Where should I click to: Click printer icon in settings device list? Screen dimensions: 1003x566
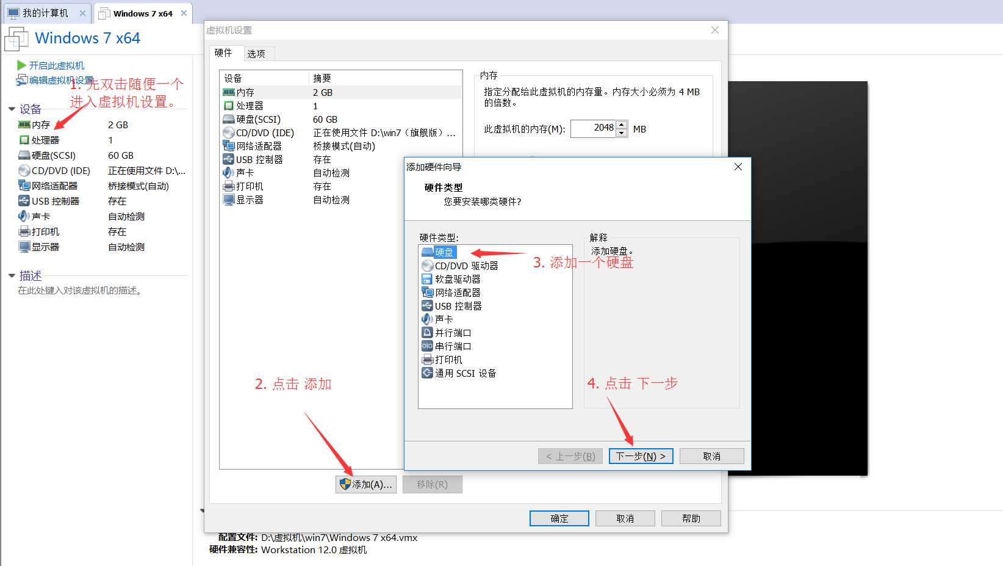229,186
